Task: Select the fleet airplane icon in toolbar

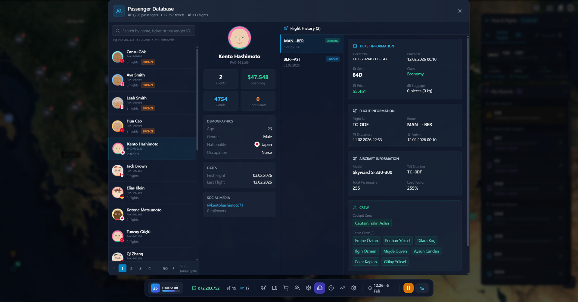Action: (x=263, y=288)
